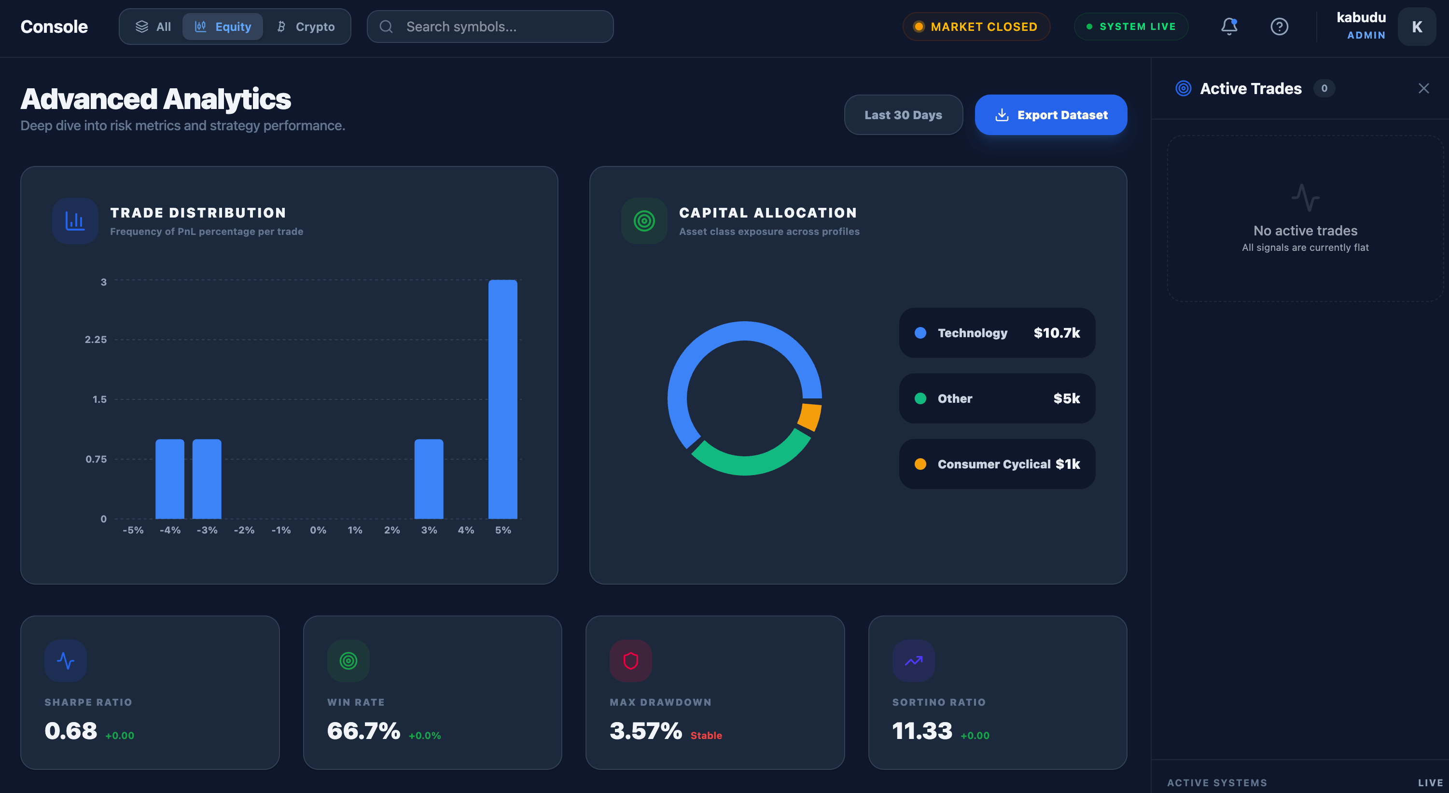Click the Sharpe Ratio pulse icon
This screenshot has width=1449, height=793.
pyautogui.click(x=66, y=661)
